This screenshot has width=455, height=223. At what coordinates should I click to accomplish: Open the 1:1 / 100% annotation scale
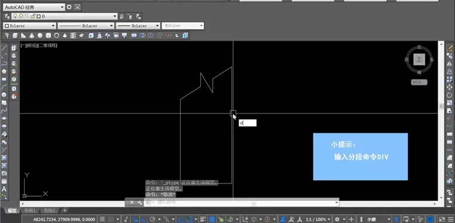(318, 219)
